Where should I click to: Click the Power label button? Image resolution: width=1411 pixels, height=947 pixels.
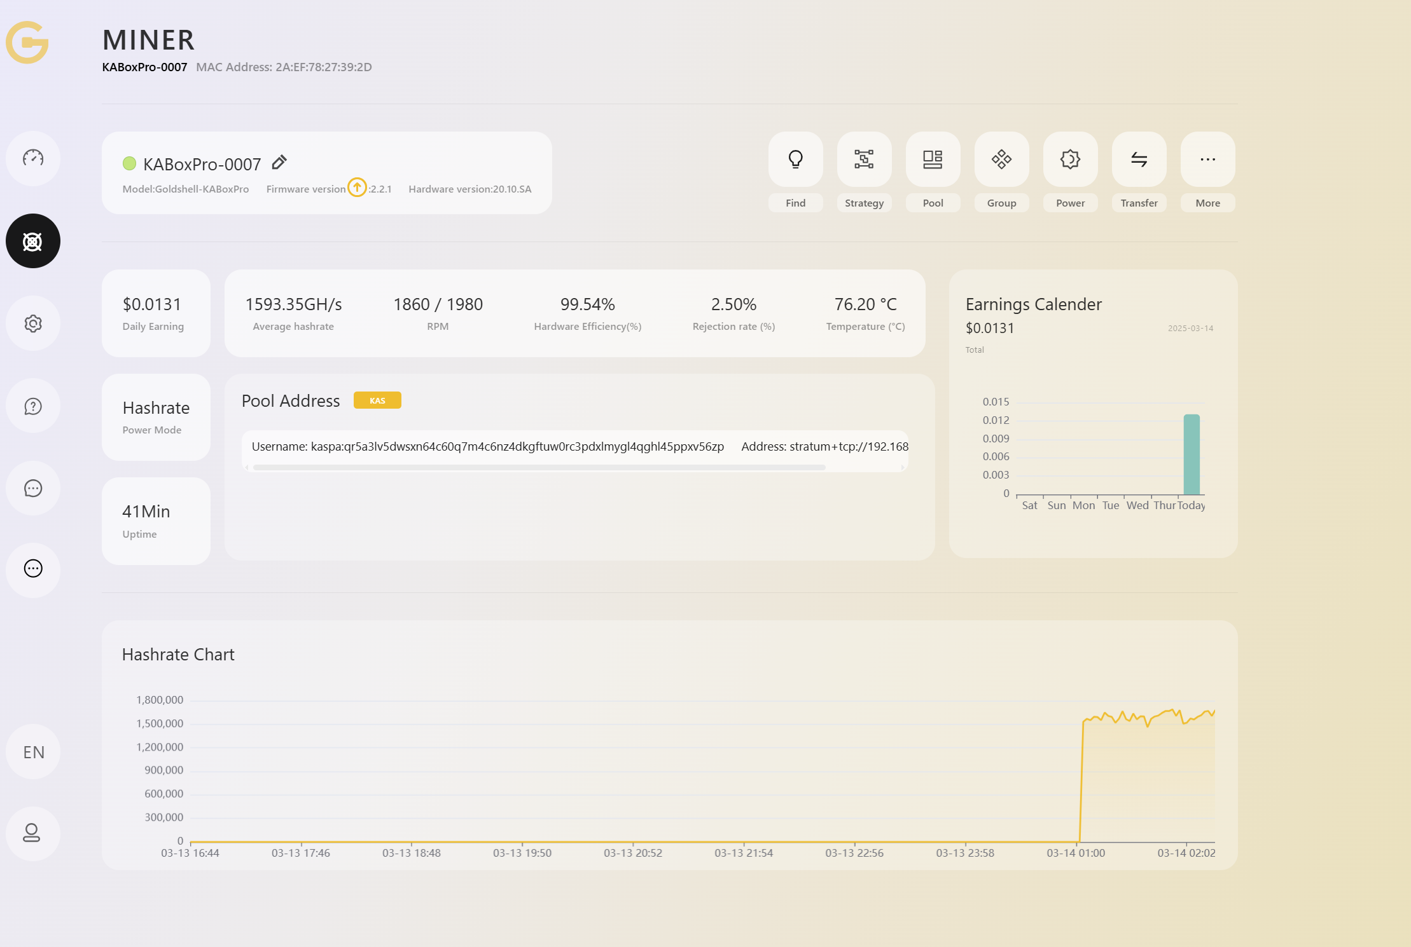click(1070, 203)
